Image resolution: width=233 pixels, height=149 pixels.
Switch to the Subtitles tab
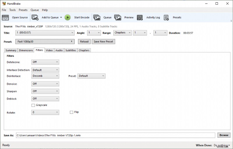pos(71,50)
